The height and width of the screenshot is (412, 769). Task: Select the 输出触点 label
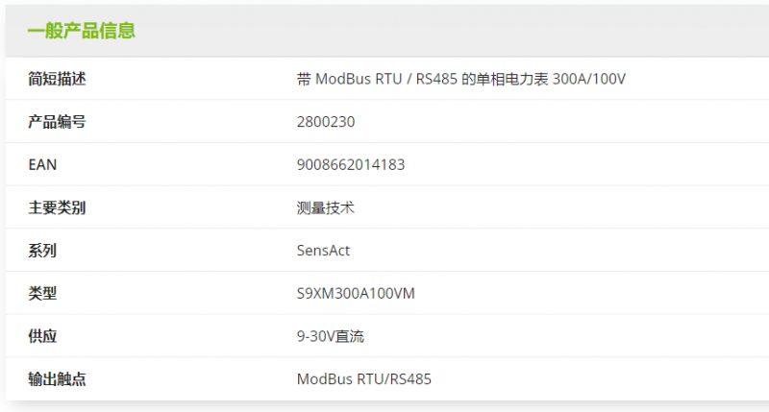57,379
